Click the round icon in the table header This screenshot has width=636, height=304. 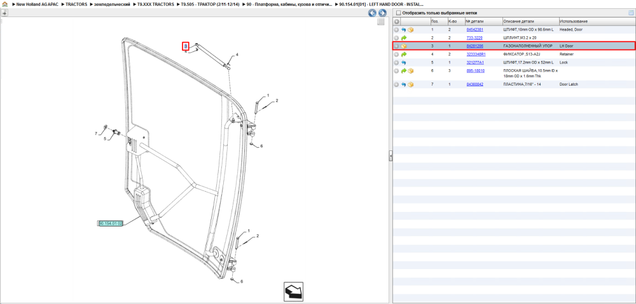click(397, 22)
